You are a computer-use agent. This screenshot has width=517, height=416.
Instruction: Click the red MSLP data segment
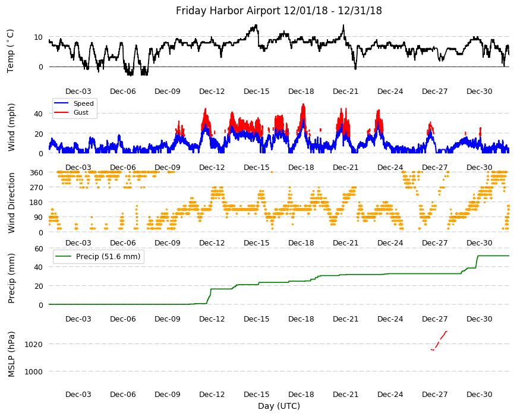tap(439, 341)
